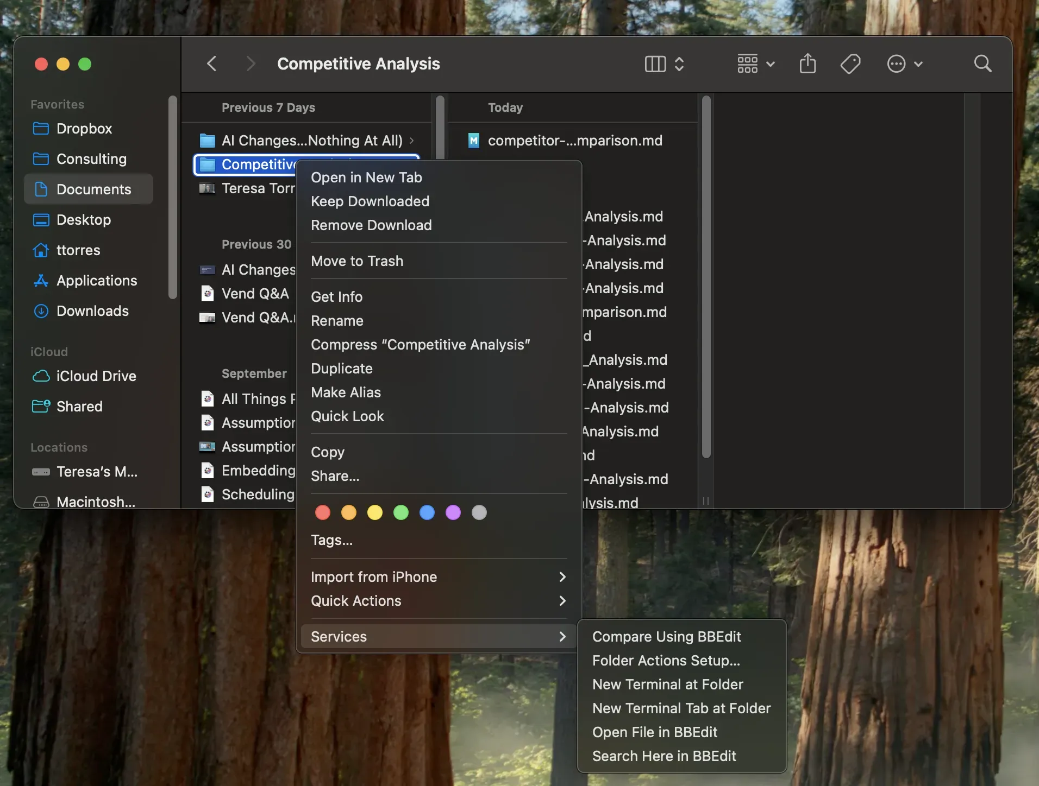
Task: Click Compress "Competitive Analysis"
Action: coord(421,345)
